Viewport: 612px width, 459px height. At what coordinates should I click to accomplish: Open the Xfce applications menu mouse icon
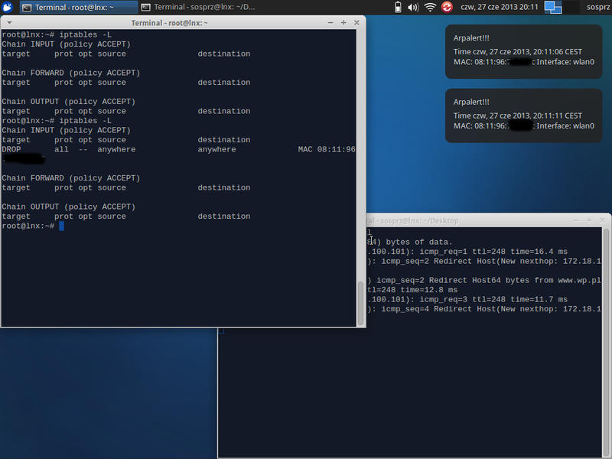coord(7,7)
